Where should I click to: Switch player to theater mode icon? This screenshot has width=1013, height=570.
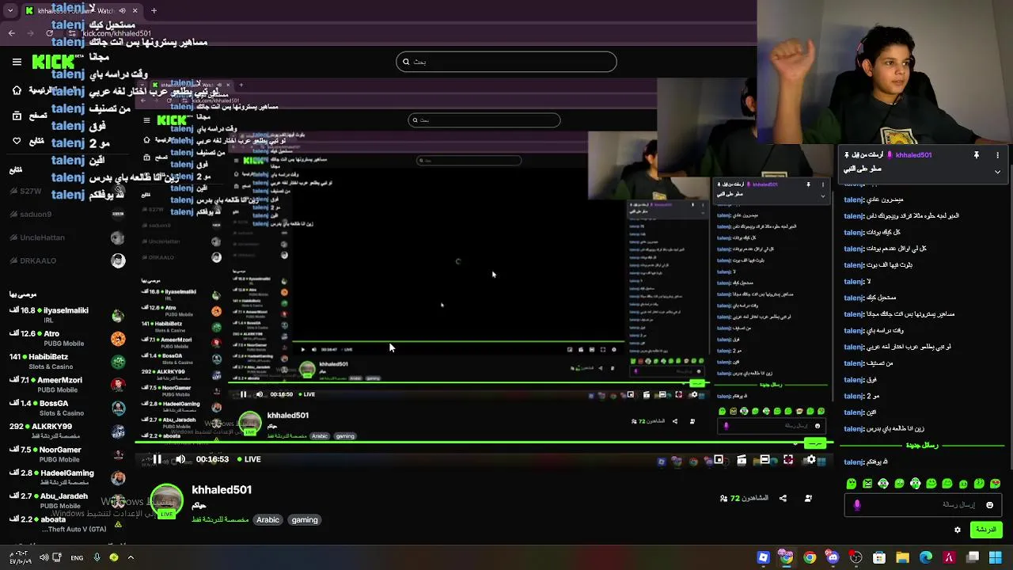(764, 459)
